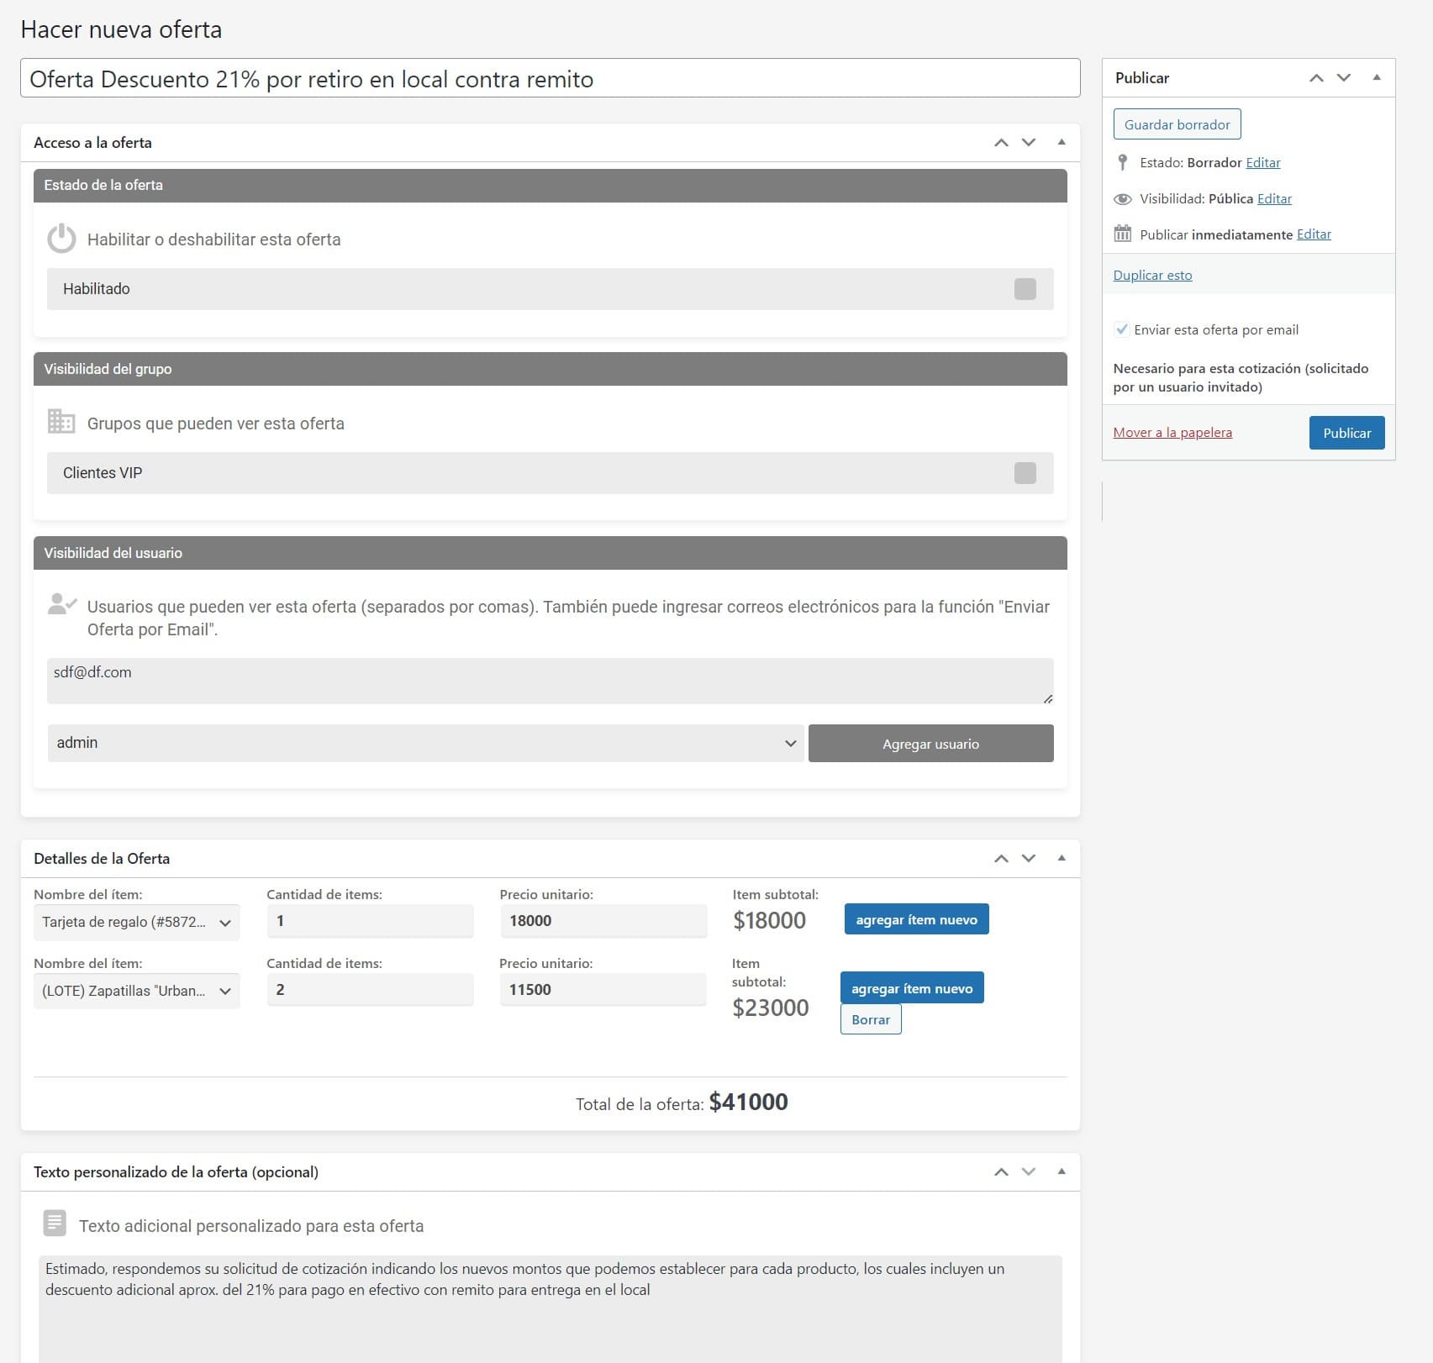Viewport: 1433px width, 1363px height.
Task: Move Publicar panel down with arrow
Action: [1344, 77]
